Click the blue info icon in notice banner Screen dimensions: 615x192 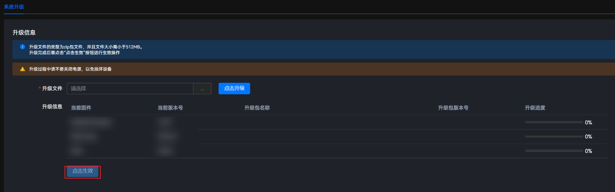pyautogui.click(x=22, y=47)
